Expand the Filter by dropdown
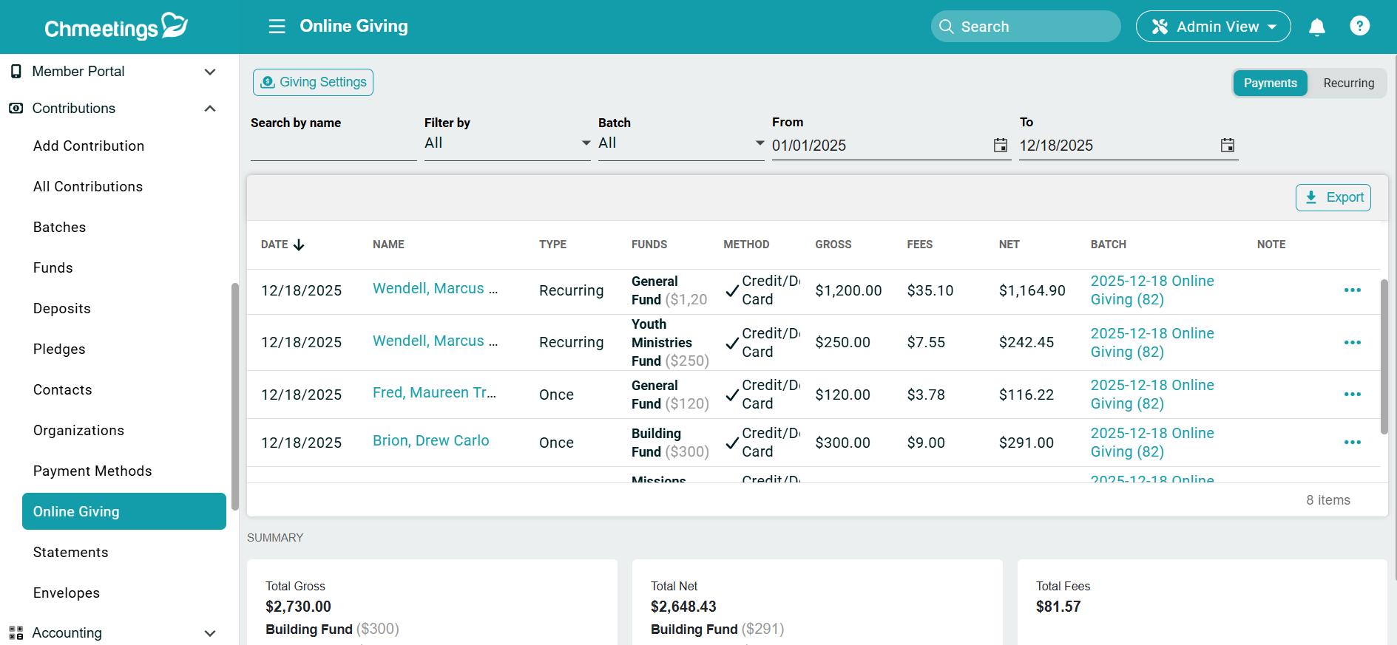1397x645 pixels. click(x=507, y=143)
